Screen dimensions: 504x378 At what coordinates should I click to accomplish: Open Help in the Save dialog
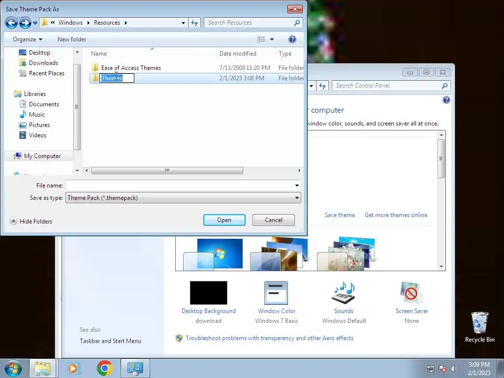[x=292, y=39]
